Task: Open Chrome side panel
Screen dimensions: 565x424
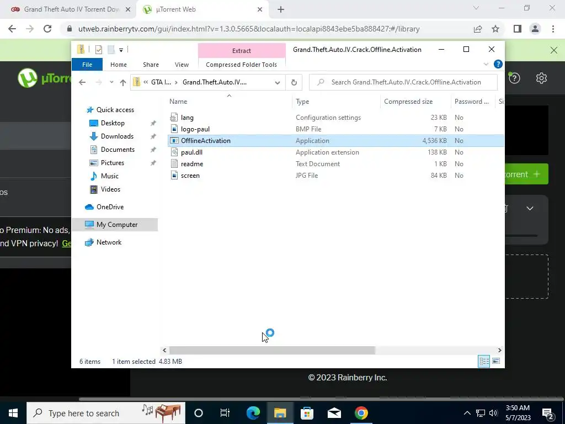Action: (x=518, y=29)
